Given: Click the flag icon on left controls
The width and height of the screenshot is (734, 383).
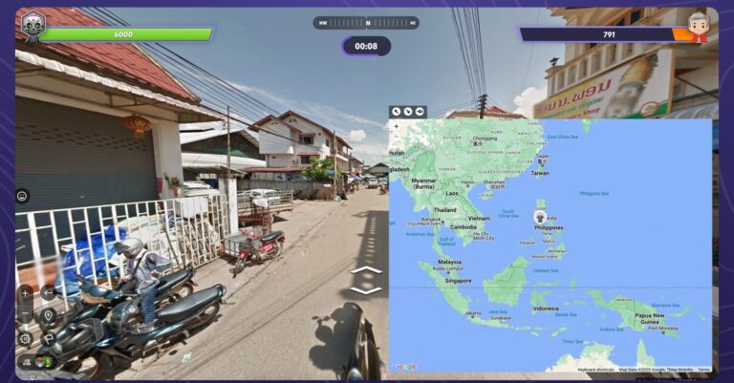Looking at the screenshot, I should (48, 338).
